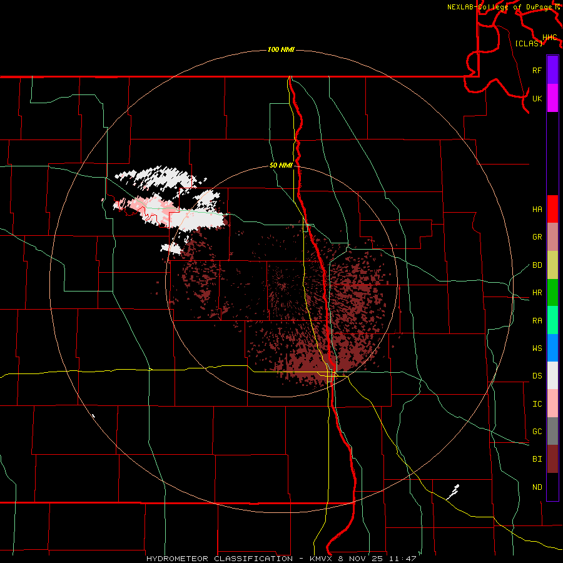Click the UK magenta legend swatch
Viewport: 563px width, 563px height.
[x=552, y=98]
